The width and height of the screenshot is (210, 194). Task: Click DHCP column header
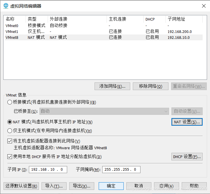click(155, 19)
